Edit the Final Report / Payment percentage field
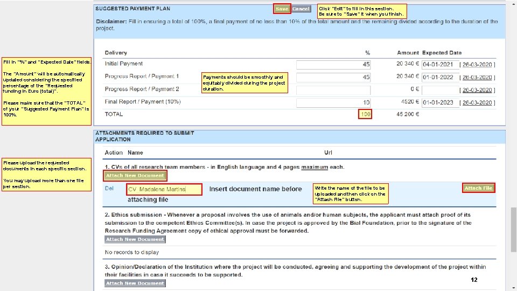517x291 pixels. (x=333, y=102)
